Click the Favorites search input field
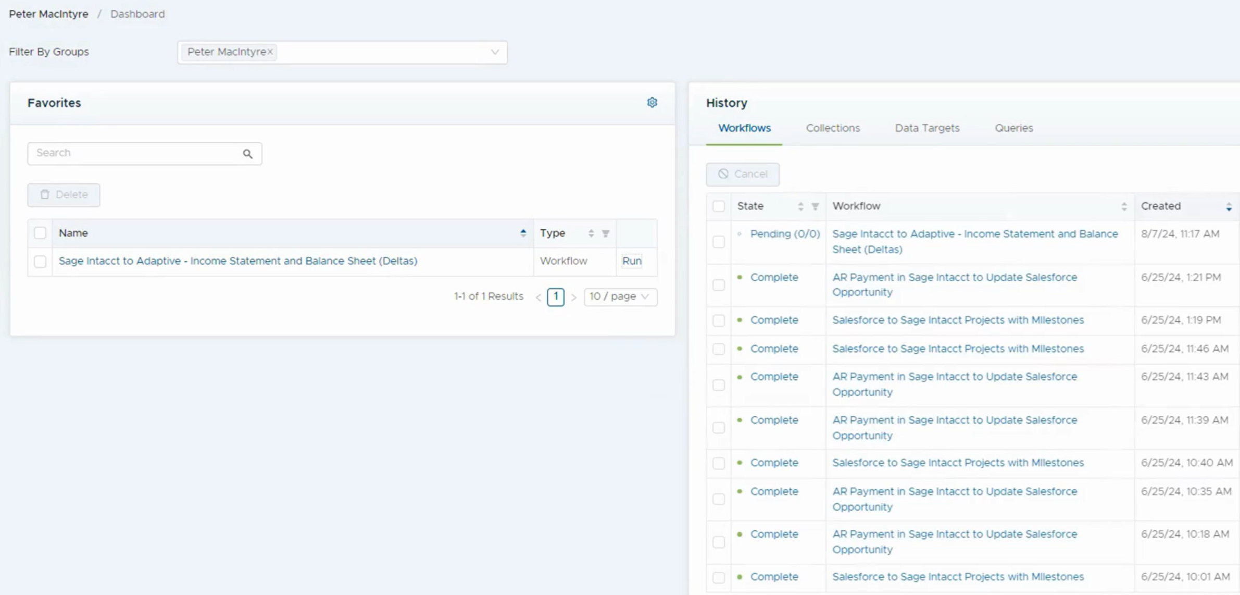This screenshot has height=595, width=1240. point(135,153)
